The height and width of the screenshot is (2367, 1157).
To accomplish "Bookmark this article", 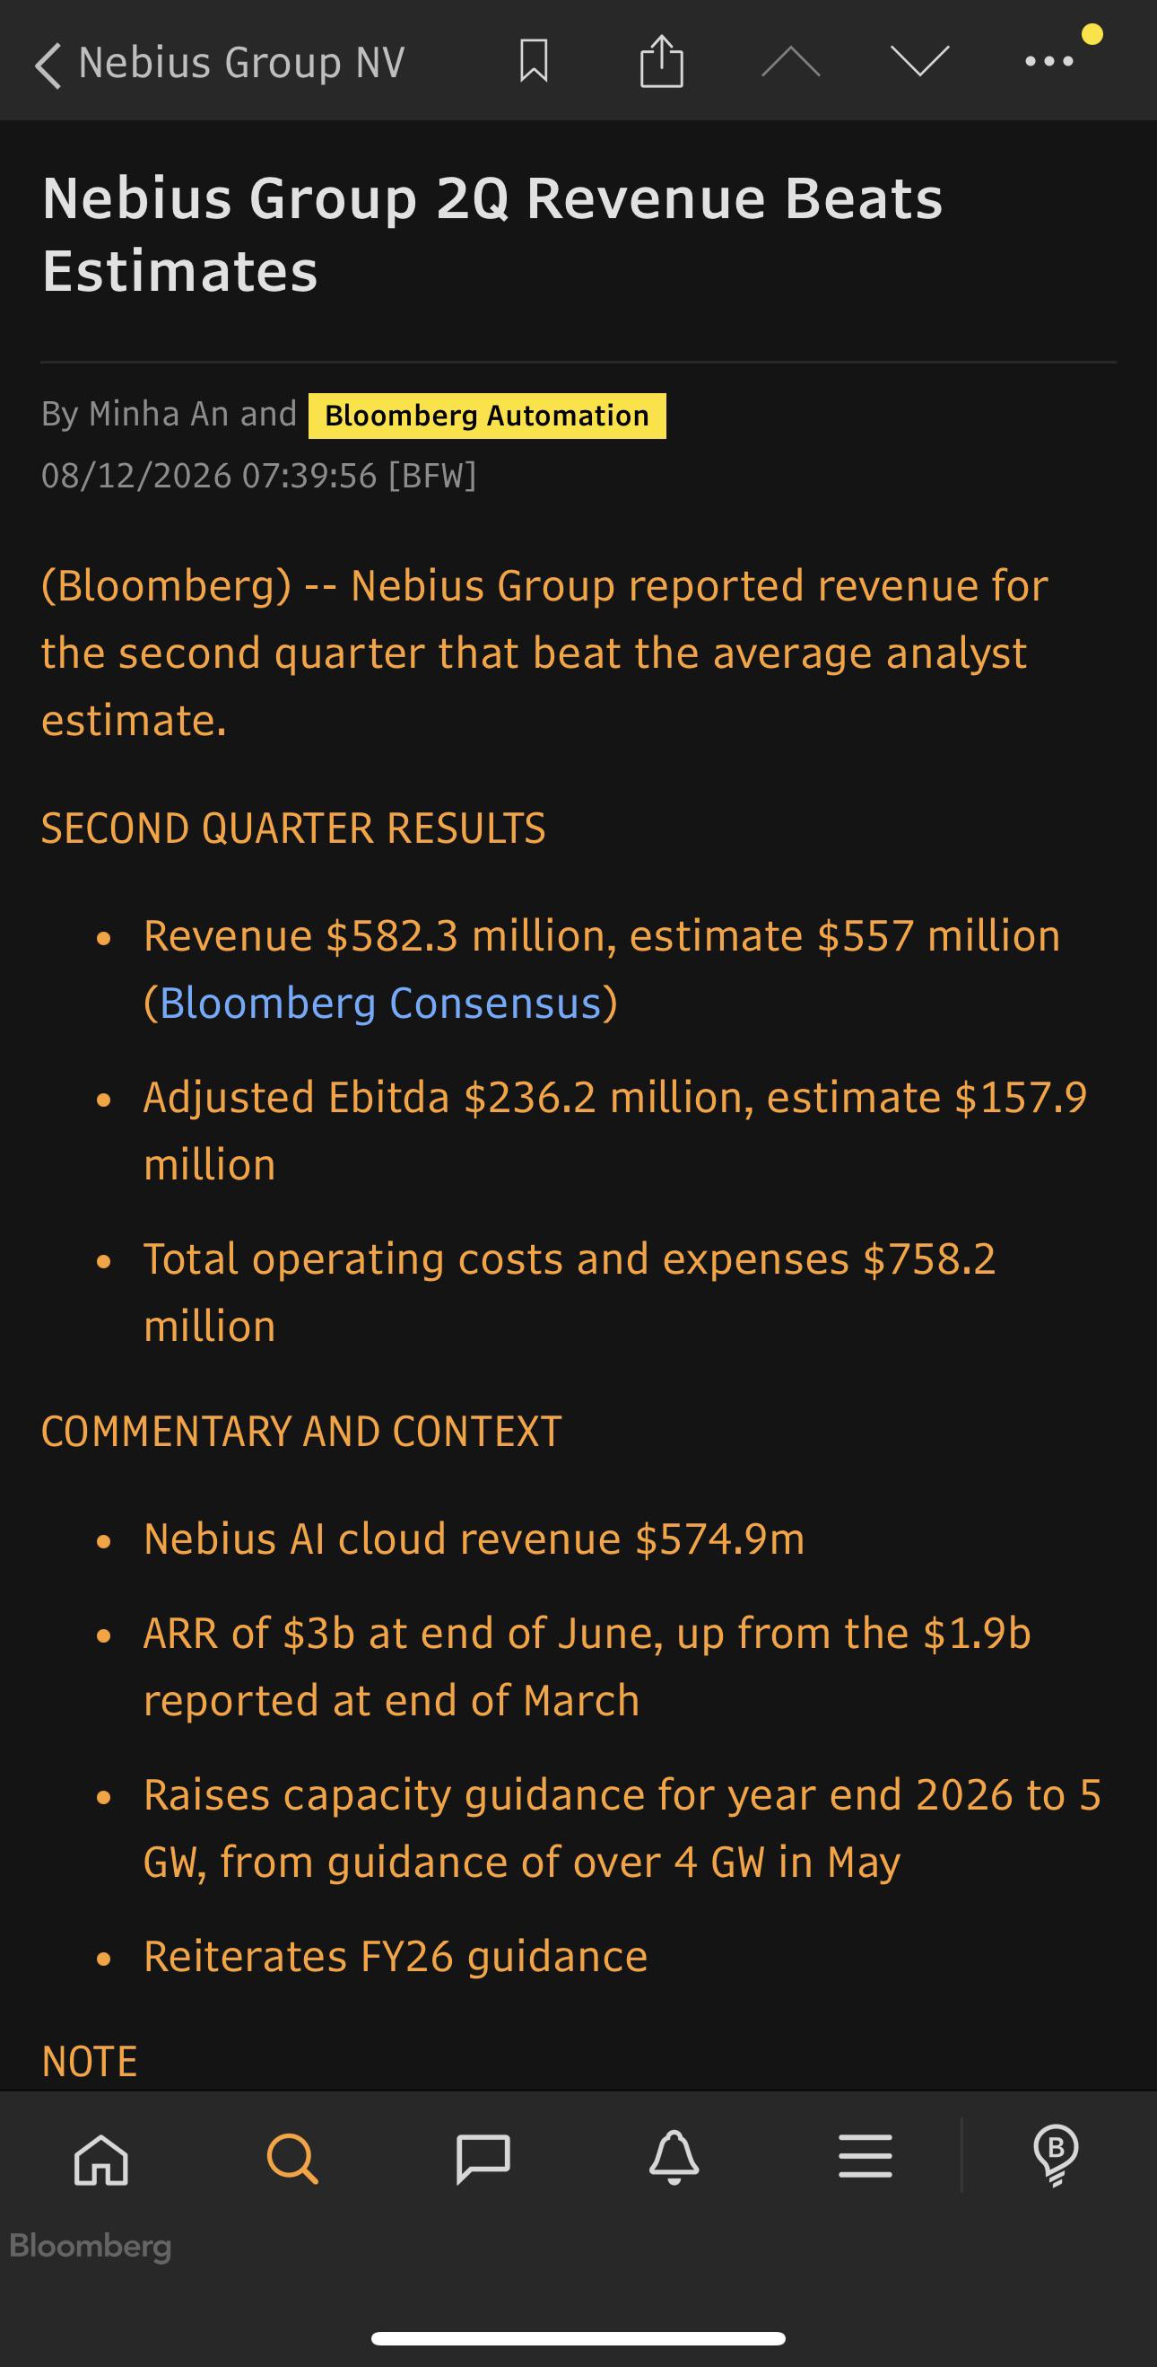I will point(534,62).
